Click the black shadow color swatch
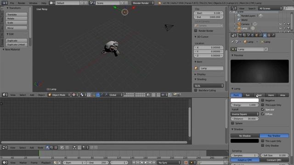Screen dimensions: 294x165 point(245,141)
